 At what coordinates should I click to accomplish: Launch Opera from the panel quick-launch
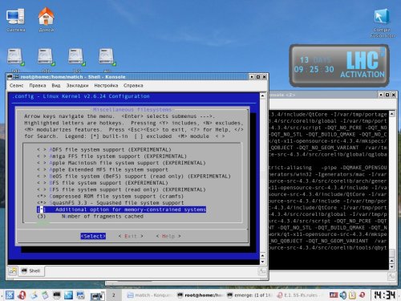pos(22,295)
